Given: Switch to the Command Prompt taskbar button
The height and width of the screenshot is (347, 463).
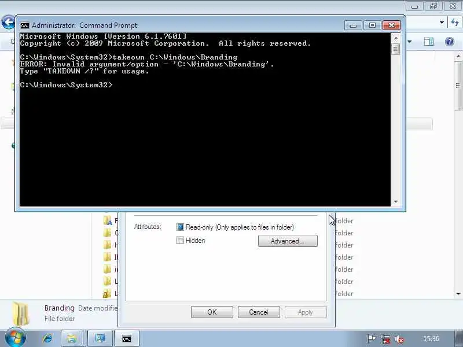Looking at the screenshot, I should coord(126,339).
